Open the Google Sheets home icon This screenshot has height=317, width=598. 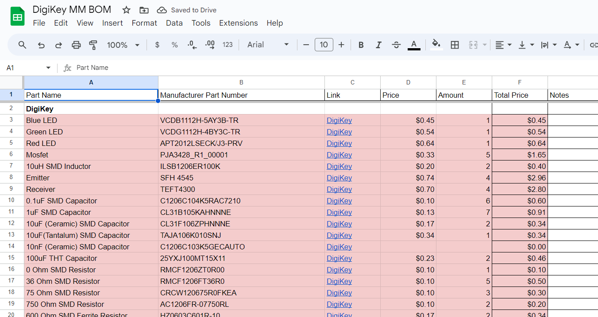[x=17, y=17]
